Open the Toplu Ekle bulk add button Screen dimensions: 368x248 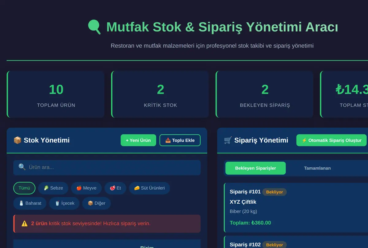point(180,140)
